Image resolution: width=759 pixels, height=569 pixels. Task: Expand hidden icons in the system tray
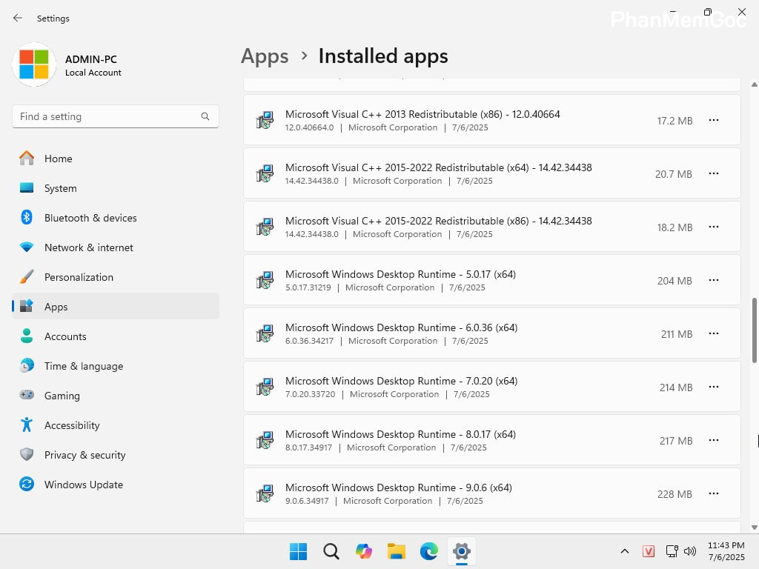click(625, 551)
